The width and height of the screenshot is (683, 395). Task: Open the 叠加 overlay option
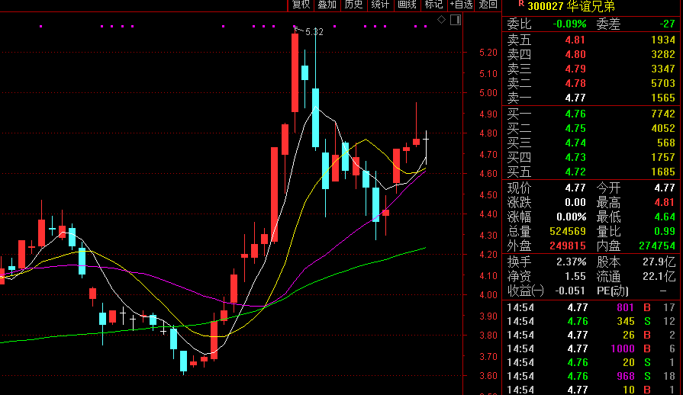pos(327,5)
